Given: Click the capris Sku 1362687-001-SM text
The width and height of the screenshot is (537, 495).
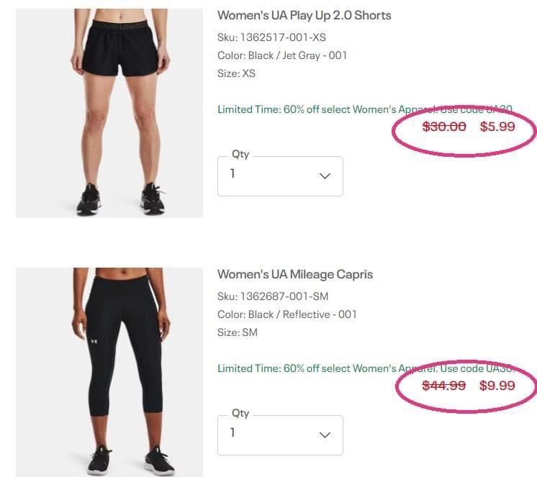Looking at the screenshot, I should coord(277,296).
